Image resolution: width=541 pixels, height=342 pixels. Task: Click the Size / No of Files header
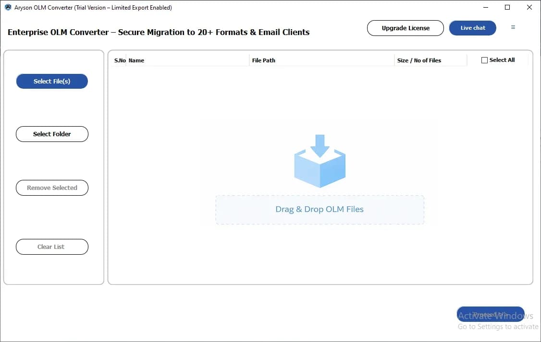430,60
